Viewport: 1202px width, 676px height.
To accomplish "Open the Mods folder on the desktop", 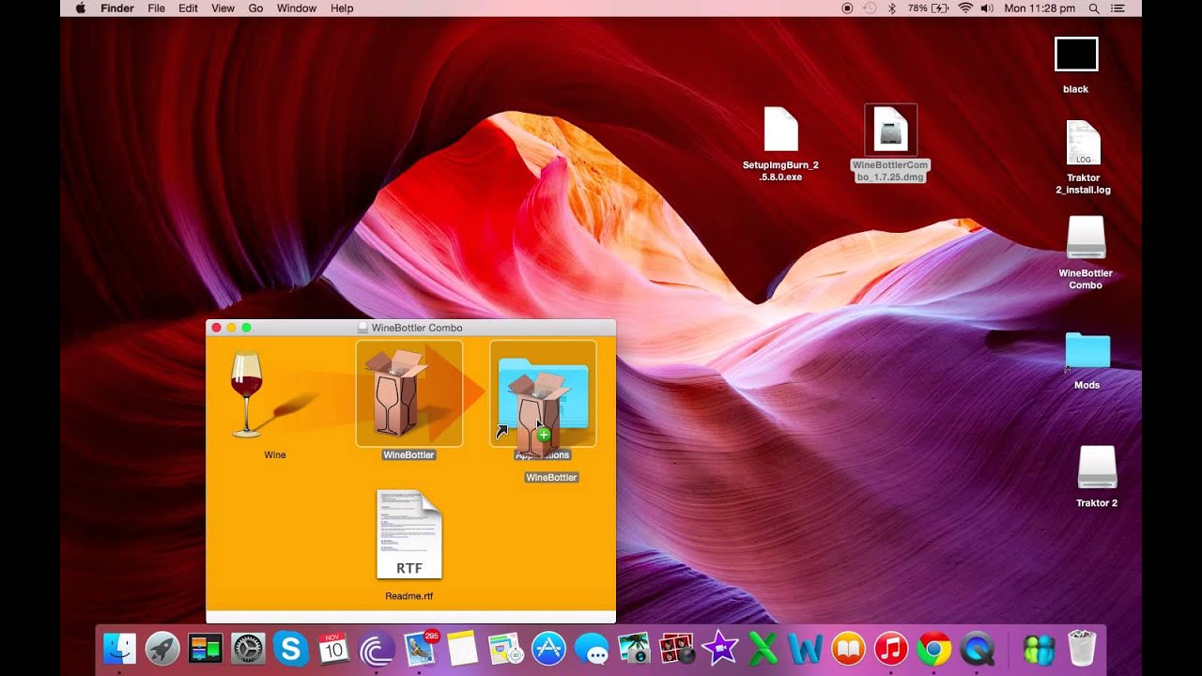I will [1087, 351].
